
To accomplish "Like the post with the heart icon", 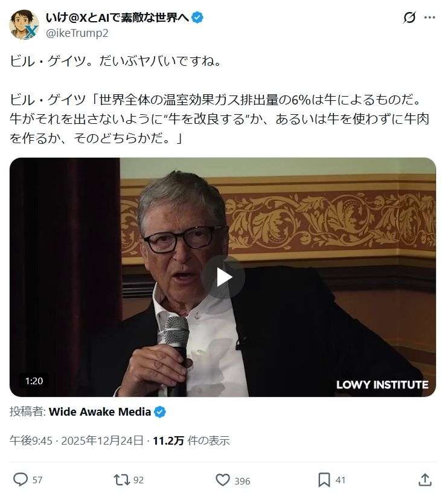I will [223, 480].
